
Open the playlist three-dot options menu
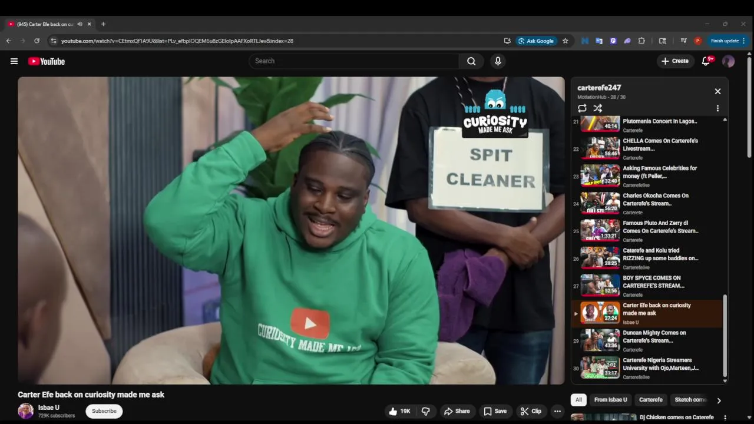(x=717, y=108)
